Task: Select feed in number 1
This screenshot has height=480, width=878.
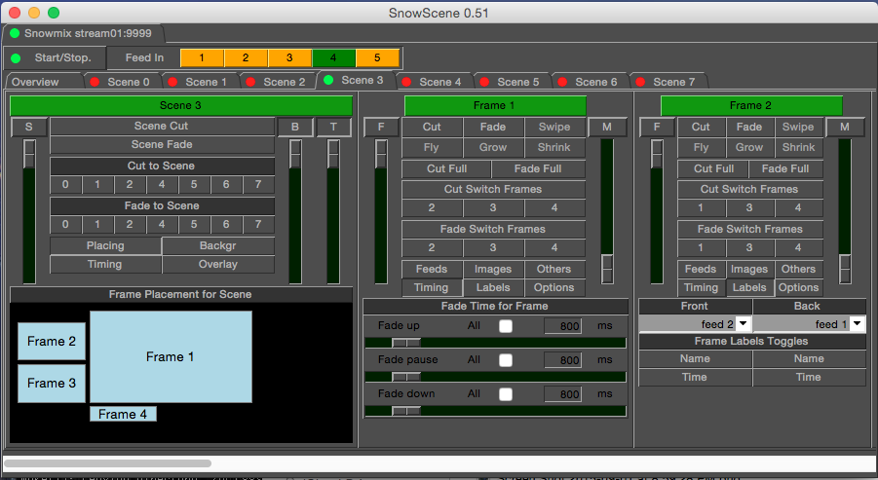Action: [202, 57]
